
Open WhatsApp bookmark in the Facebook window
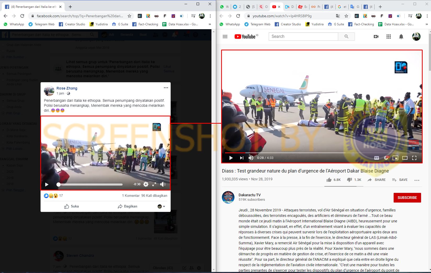click(14, 24)
